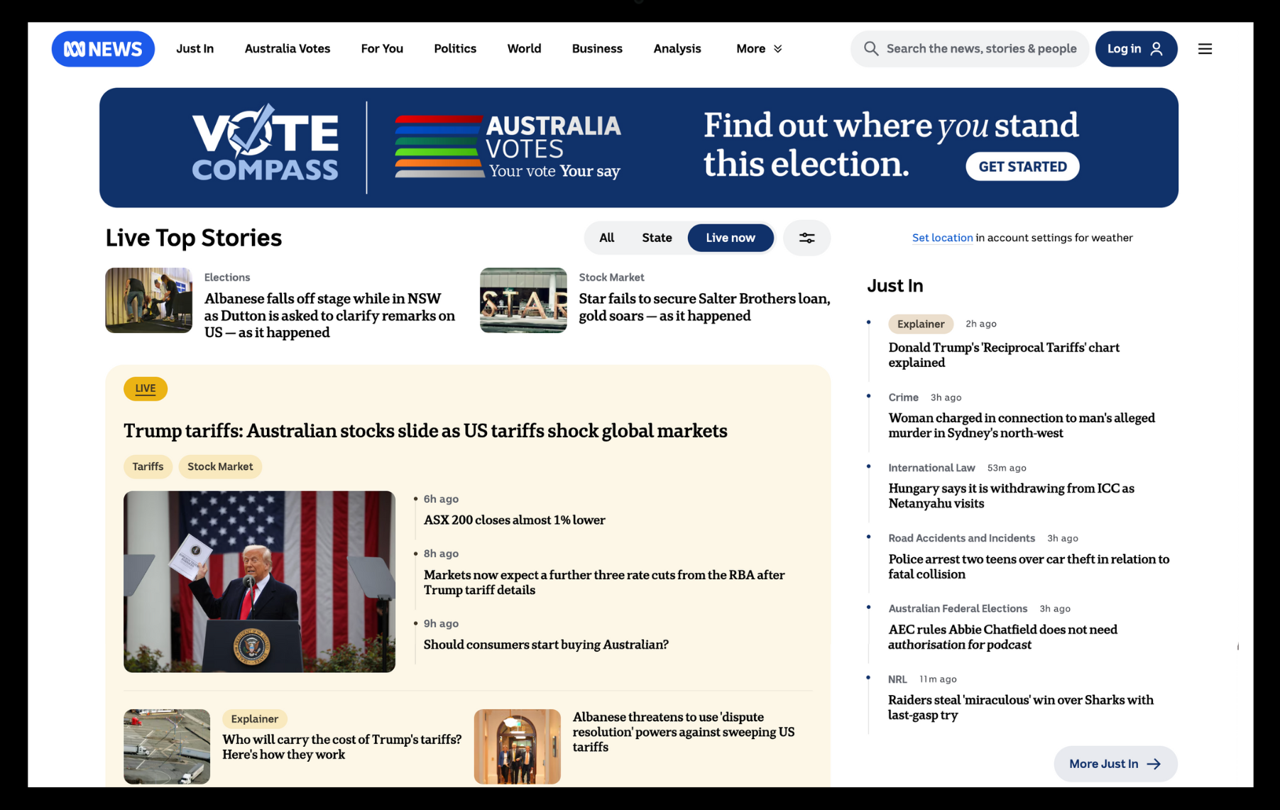Expand the More navigation dropdown
This screenshot has height=810, width=1280.
pos(759,49)
